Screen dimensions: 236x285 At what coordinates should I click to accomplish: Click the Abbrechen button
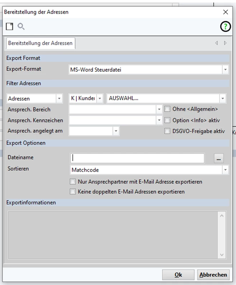[213, 275]
